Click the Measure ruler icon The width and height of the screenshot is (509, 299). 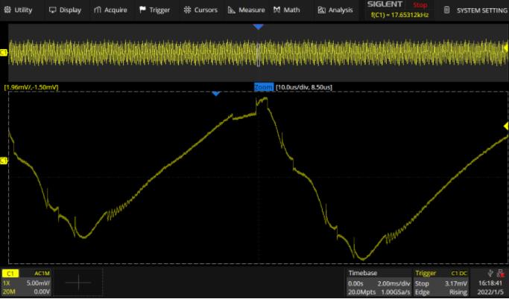233,10
